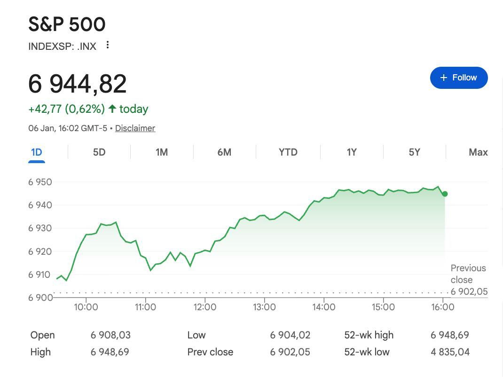
Task: Select the YTD tab
Action: pos(288,152)
